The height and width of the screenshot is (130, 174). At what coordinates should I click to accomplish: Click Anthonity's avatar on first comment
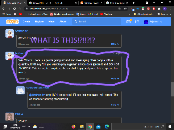coord(9,33)
